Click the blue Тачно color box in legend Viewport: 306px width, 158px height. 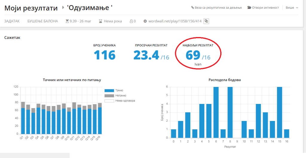109,90
